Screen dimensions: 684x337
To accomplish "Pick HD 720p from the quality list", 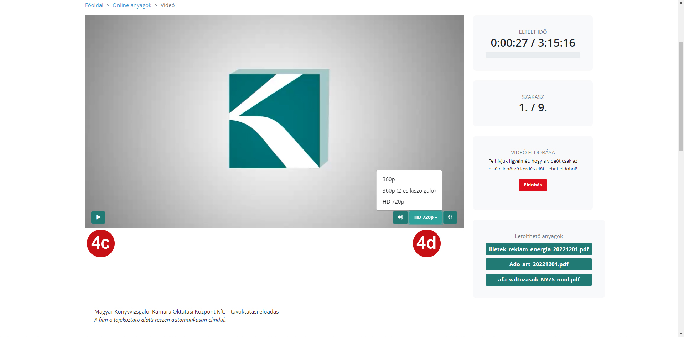I will click(x=393, y=202).
